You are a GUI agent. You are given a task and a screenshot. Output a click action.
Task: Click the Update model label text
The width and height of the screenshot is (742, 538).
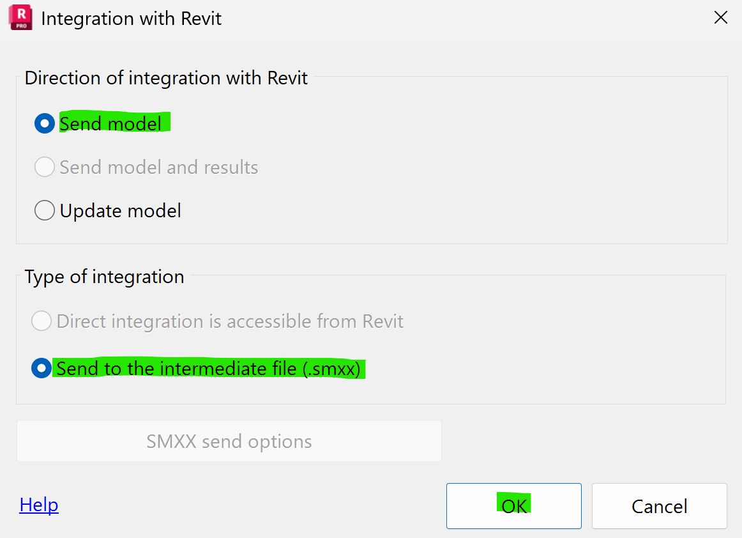click(x=120, y=210)
